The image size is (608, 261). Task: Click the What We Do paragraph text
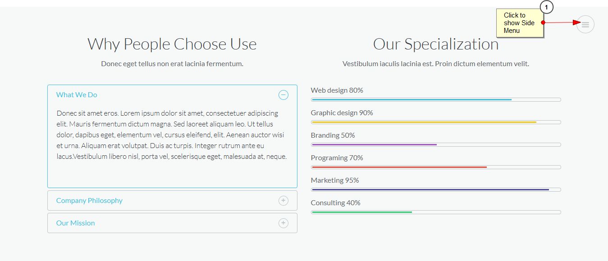(172, 135)
